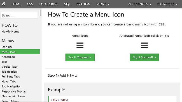Click Try it Yourself under Menu Icon
Image resolution: width=182 pixels, height=102 pixels.
pos(80,57)
